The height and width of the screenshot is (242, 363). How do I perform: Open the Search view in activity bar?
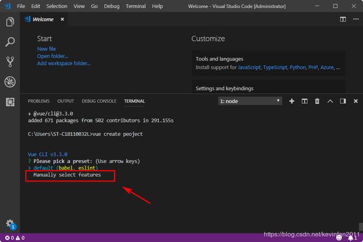(x=10, y=42)
